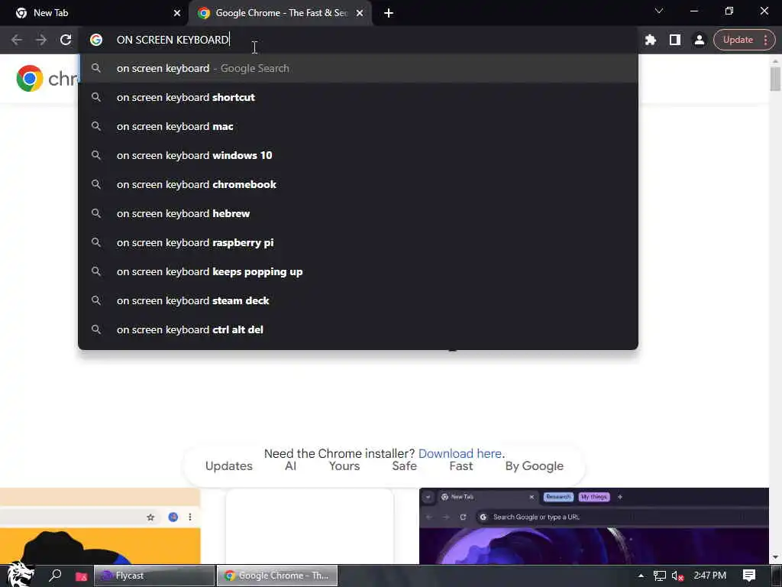Screen dimensions: 782x587
Task: Jump to the Safe section
Action: (x=404, y=466)
